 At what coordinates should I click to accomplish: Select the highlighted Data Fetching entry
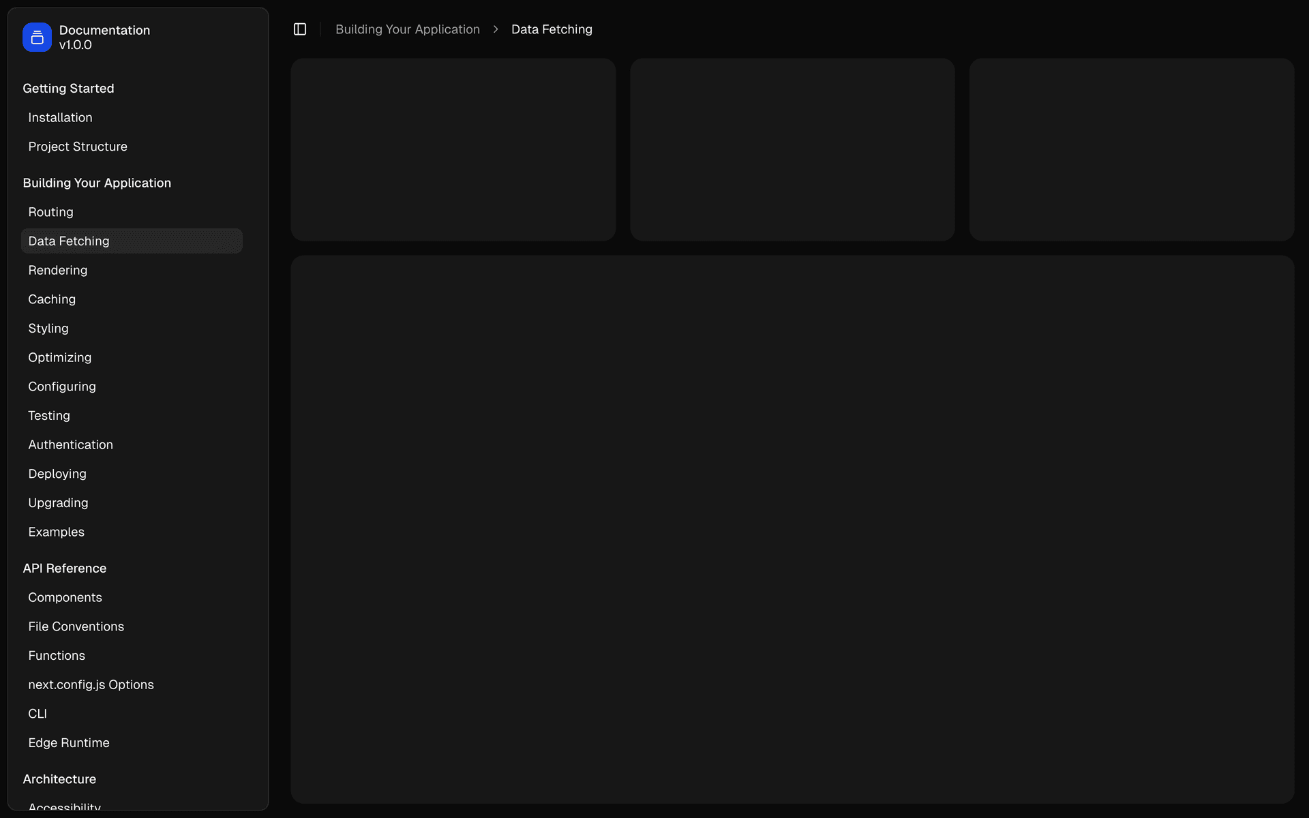[x=69, y=241]
